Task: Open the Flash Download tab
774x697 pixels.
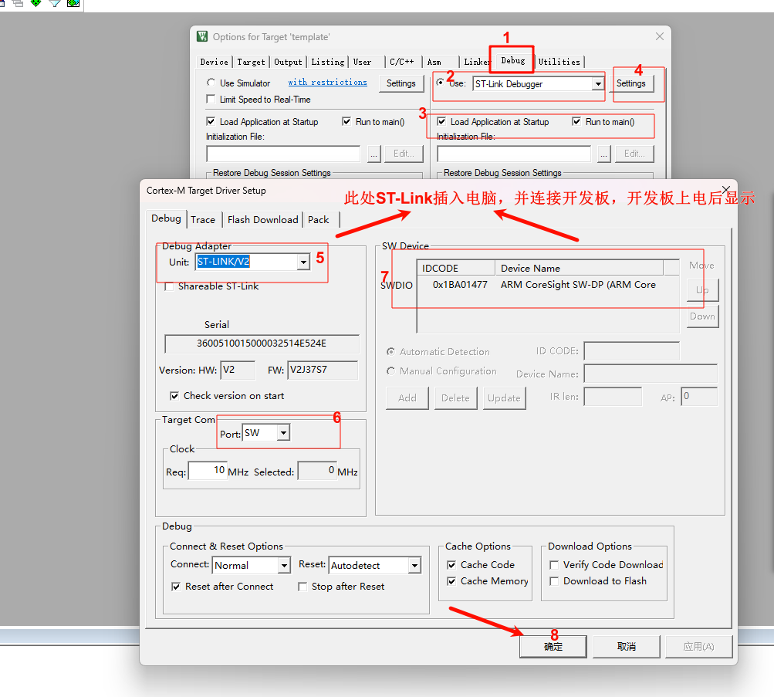Action: click(x=262, y=220)
